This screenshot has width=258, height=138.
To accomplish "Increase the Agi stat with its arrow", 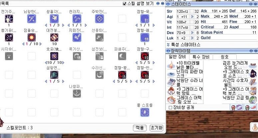I will [193, 17].
